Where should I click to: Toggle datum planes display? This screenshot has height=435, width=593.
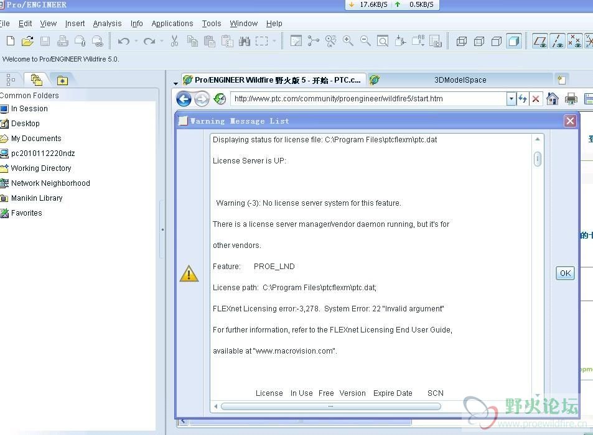540,41
